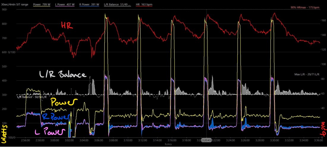Click the L/R Balance legend entry
Screen dimensions: 327x147
[x=117, y=5]
